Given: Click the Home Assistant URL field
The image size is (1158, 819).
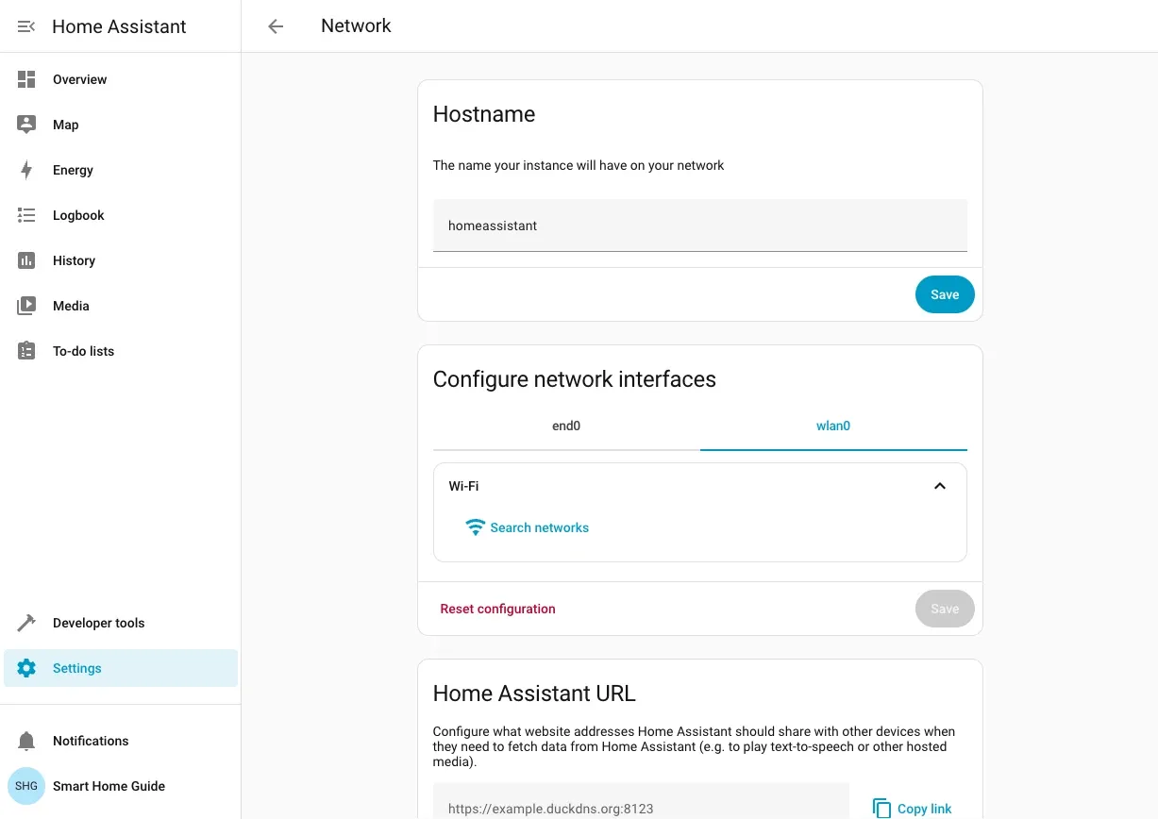Looking at the screenshot, I should click(641, 802).
